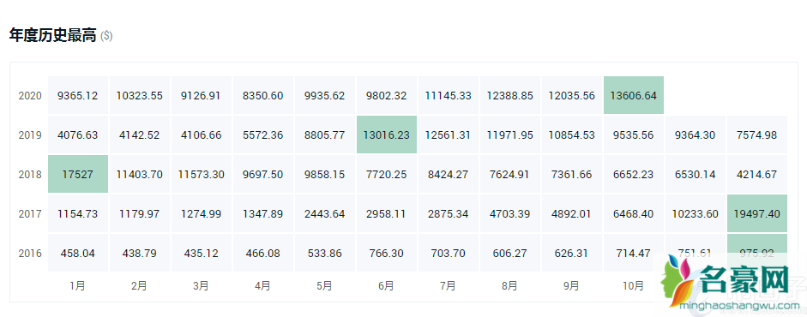This screenshot has width=807, height=317.
Task: Select the green 17527 cell in 2018
Action: [78, 174]
